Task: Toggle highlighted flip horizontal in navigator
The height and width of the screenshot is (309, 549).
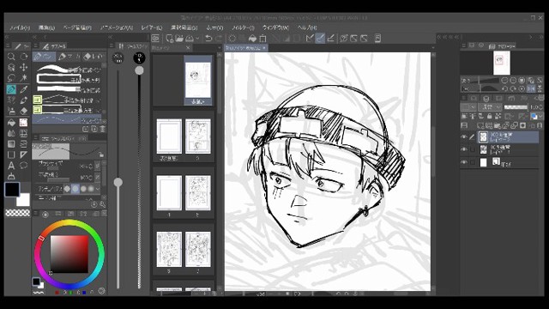Action: pyautogui.click(x=531, y=88)
